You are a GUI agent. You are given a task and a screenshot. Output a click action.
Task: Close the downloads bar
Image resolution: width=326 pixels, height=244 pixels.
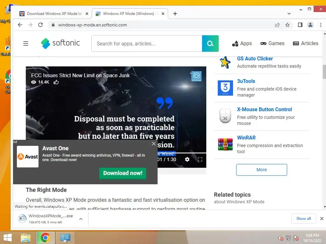pyautogui.click(x=322, y=219)
